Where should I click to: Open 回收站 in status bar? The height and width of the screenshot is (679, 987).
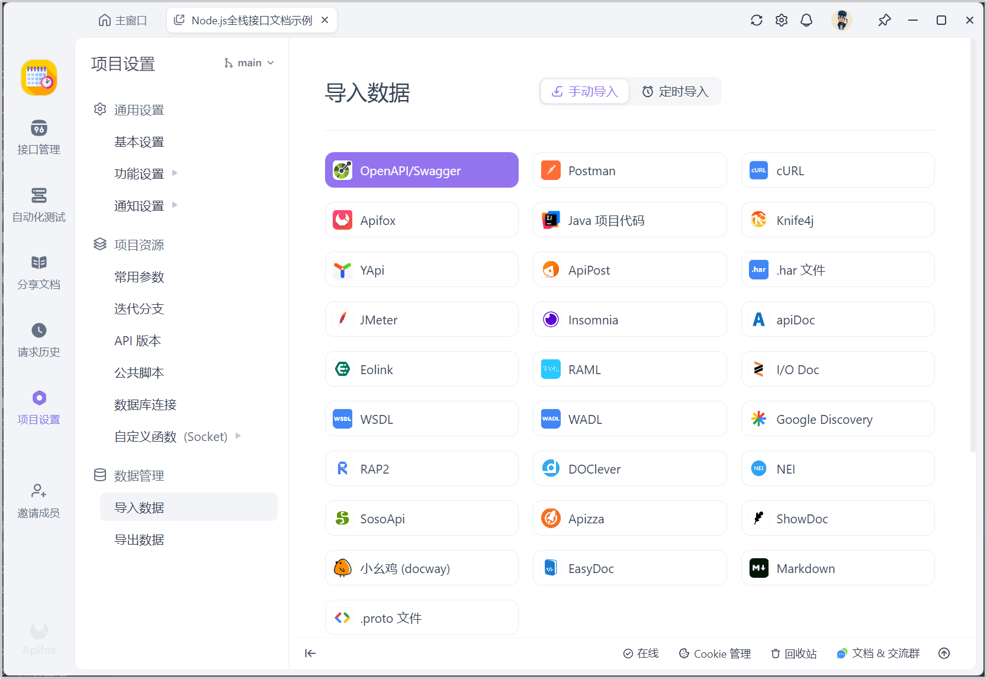tap(793, 653)
